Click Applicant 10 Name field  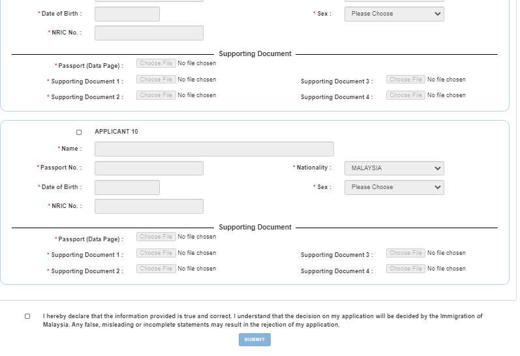(x=214, y=149)
